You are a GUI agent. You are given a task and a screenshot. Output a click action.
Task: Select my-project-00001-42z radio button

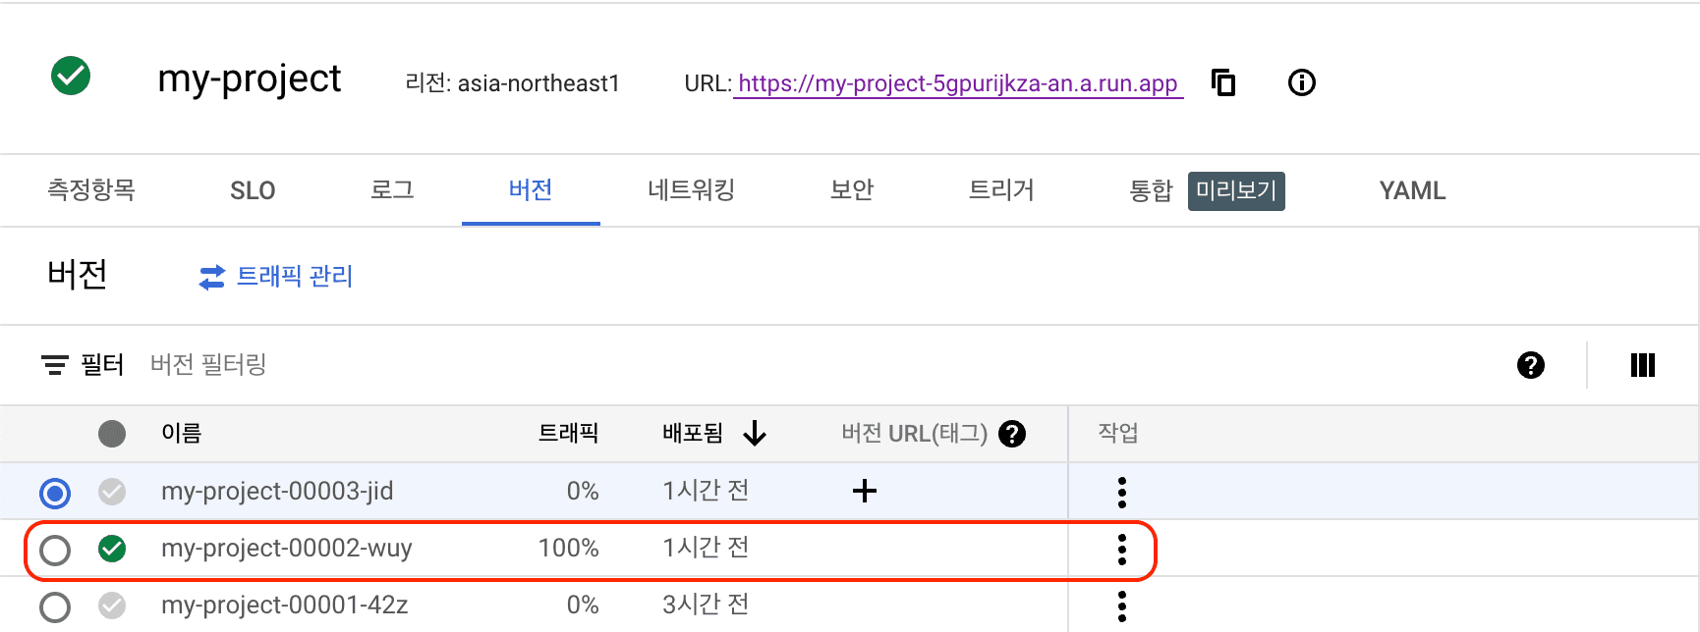tap(55, 607)
